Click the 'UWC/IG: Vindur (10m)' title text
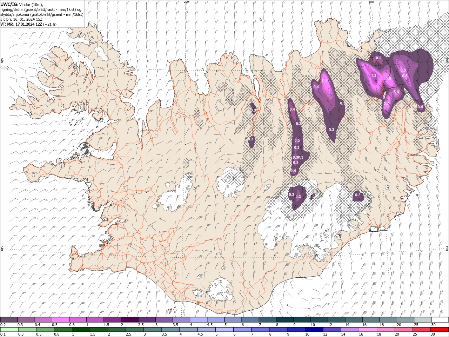The height and width of the screenshot is (337, 449). click(x=22, y=4)
